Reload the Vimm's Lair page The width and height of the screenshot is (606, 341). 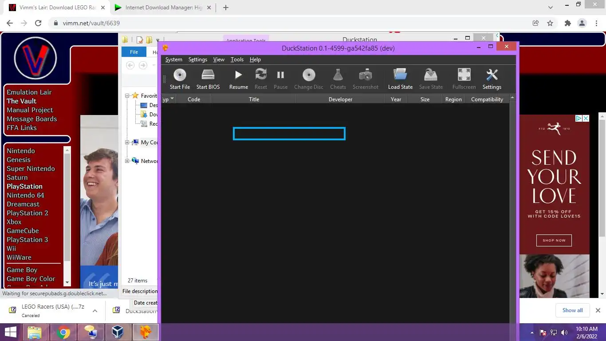coord(38,23)
